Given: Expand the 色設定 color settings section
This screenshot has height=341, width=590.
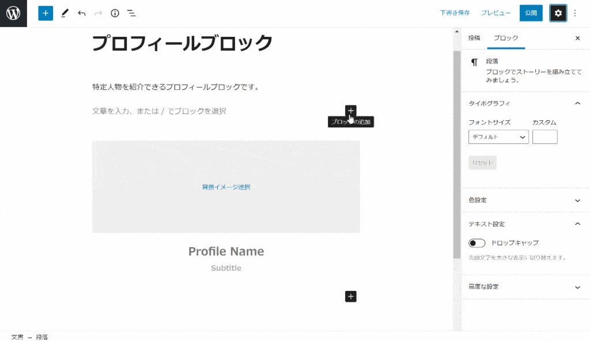Looking at the screenshot, I should [579, 200].
